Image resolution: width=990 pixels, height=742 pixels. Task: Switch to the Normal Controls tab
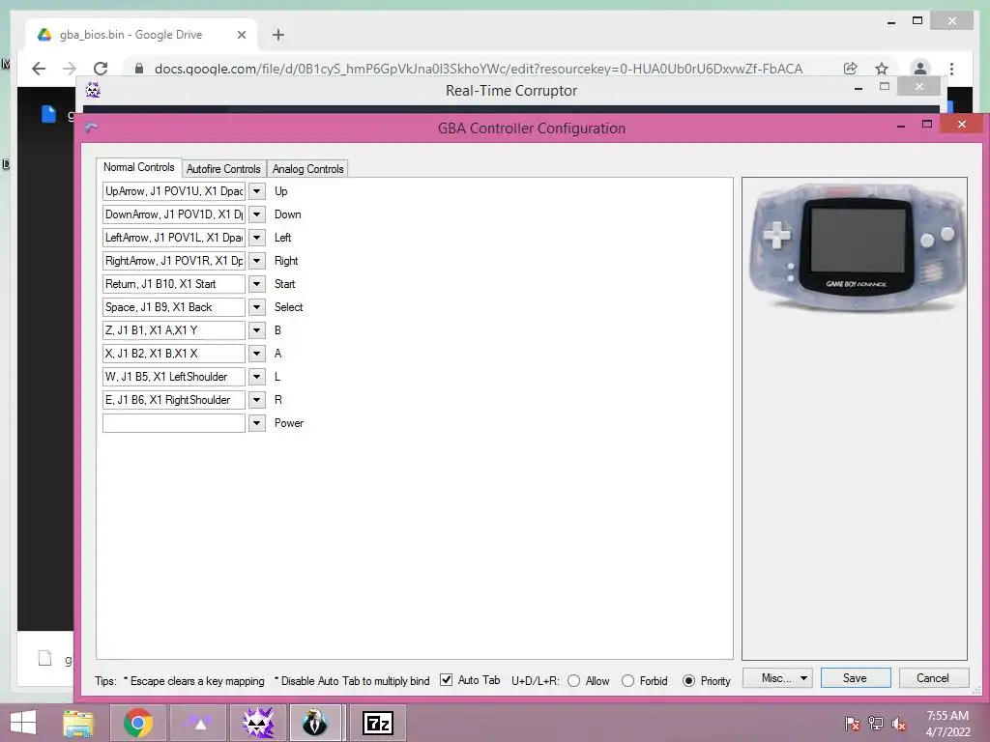click(x=139, y=167)
